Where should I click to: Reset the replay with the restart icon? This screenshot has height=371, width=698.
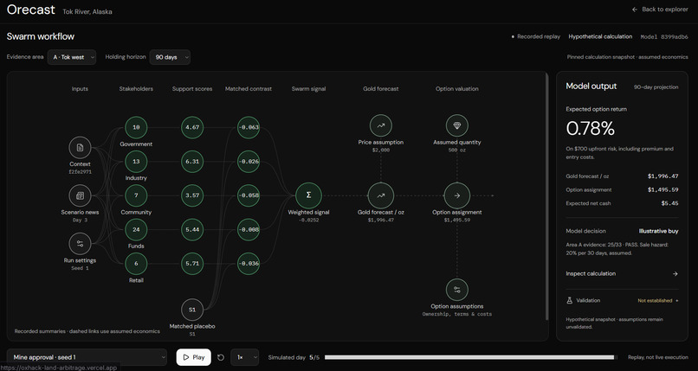tap(221, 358)
